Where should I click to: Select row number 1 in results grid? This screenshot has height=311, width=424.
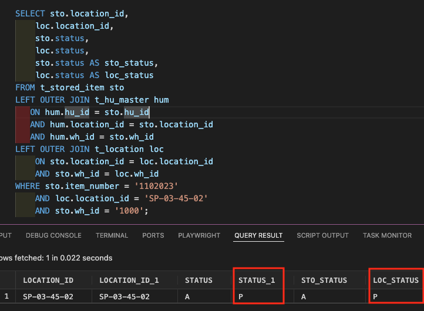pos(6,296)
